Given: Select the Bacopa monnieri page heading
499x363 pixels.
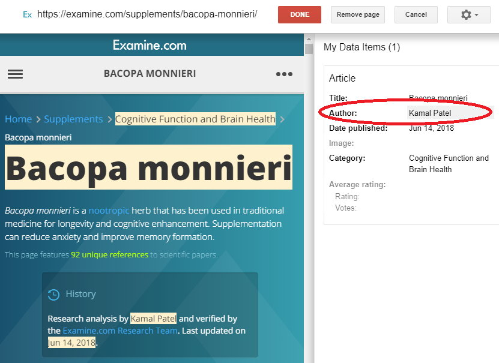Looking at the screenshot, I should point(148,167).
